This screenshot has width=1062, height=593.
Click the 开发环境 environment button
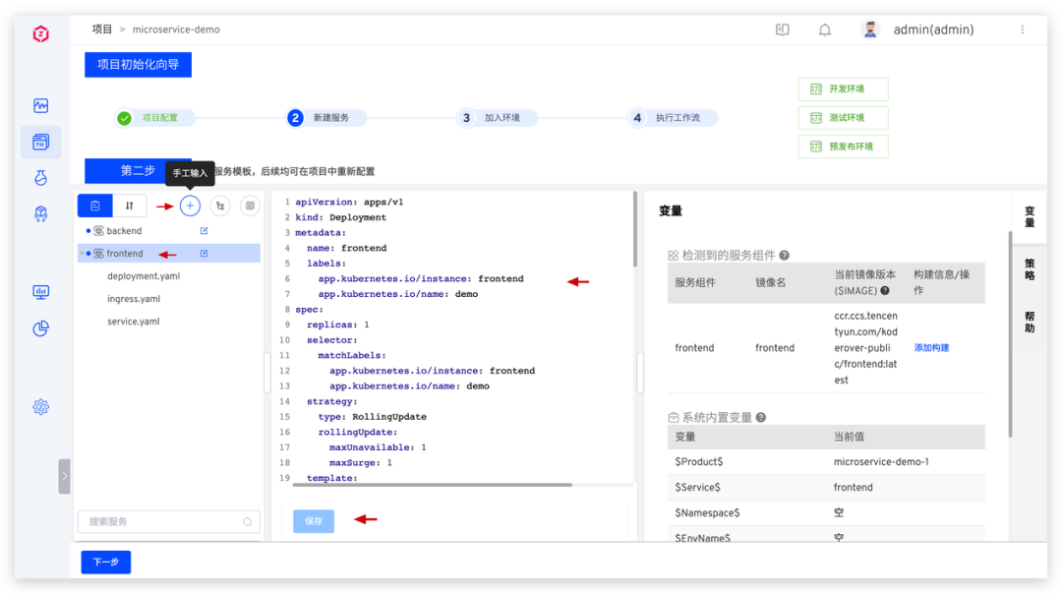[x=844, y=89]
